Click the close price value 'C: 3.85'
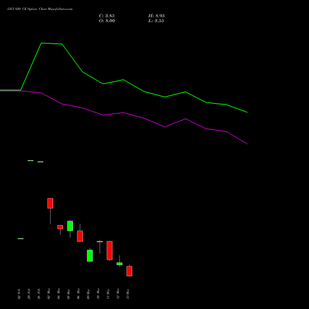The height and width of the screenshot is (309, 309). (x=107, y=16)
